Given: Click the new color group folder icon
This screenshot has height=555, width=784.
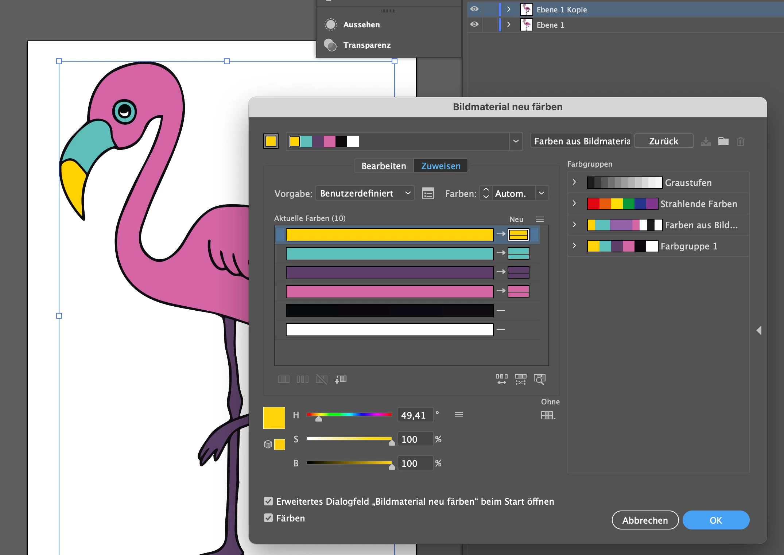Looking at the screenshot, I should 723,141.
